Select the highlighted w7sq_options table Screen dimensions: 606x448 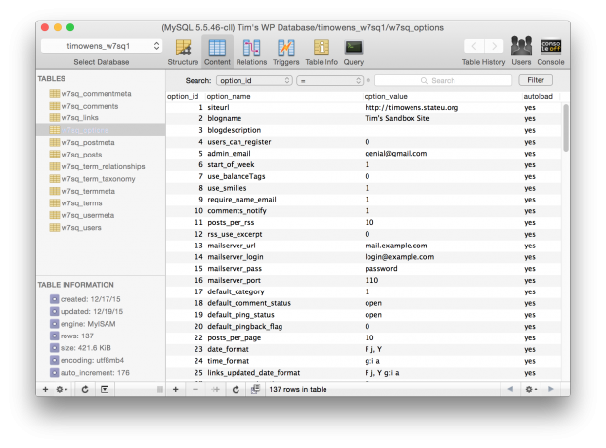click(101, 130)
